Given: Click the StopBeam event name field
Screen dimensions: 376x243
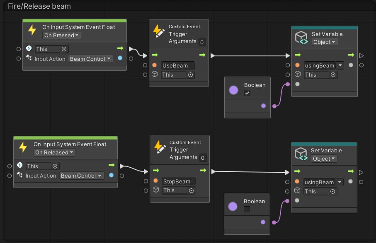Looking at the screenshot, I should click(x=178, y=181).
